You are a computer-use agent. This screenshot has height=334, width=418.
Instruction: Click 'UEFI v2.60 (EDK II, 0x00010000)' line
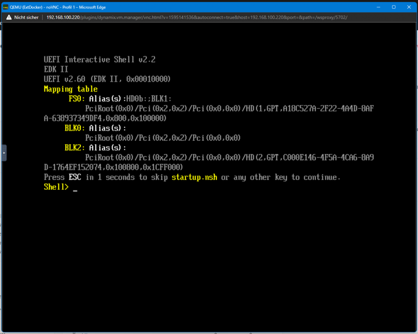point(107,79)
